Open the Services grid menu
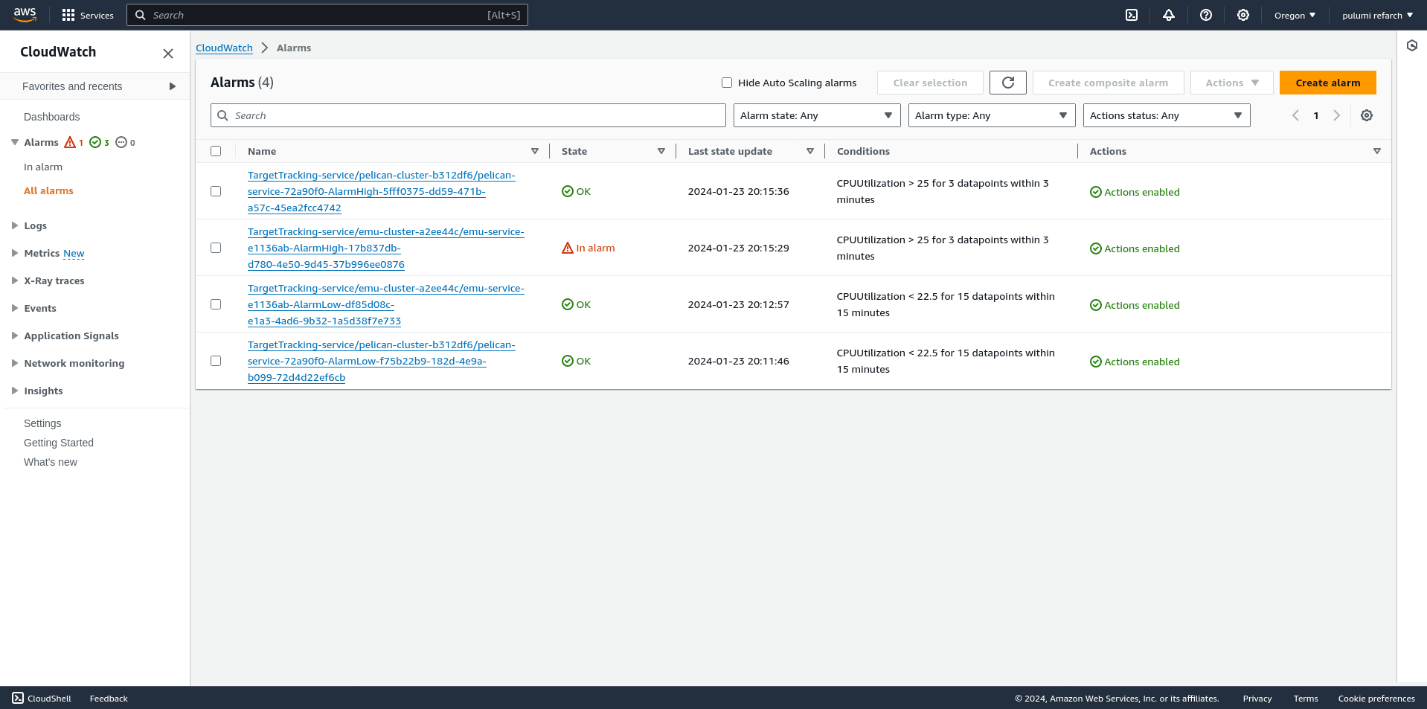Viewport: 1427px width, 709px height. (87, 15)
